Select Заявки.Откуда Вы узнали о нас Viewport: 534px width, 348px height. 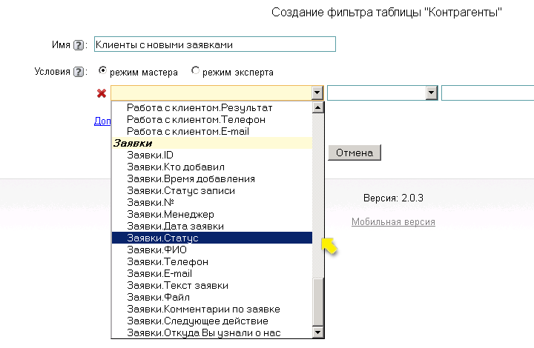(204, 332)
